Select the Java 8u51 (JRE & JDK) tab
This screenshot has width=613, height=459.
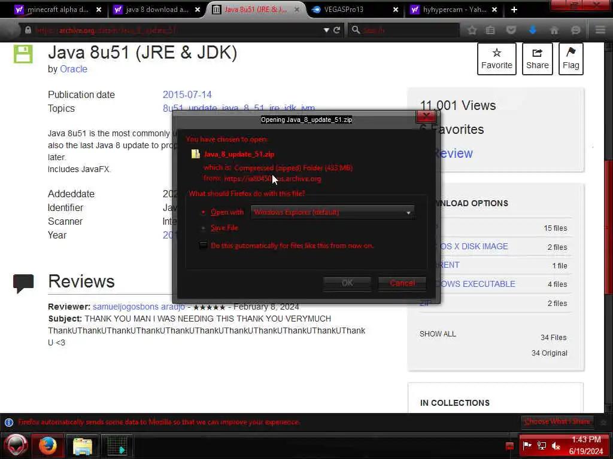255,10
